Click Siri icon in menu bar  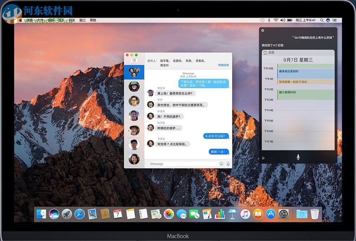click(x=328, y=20)
